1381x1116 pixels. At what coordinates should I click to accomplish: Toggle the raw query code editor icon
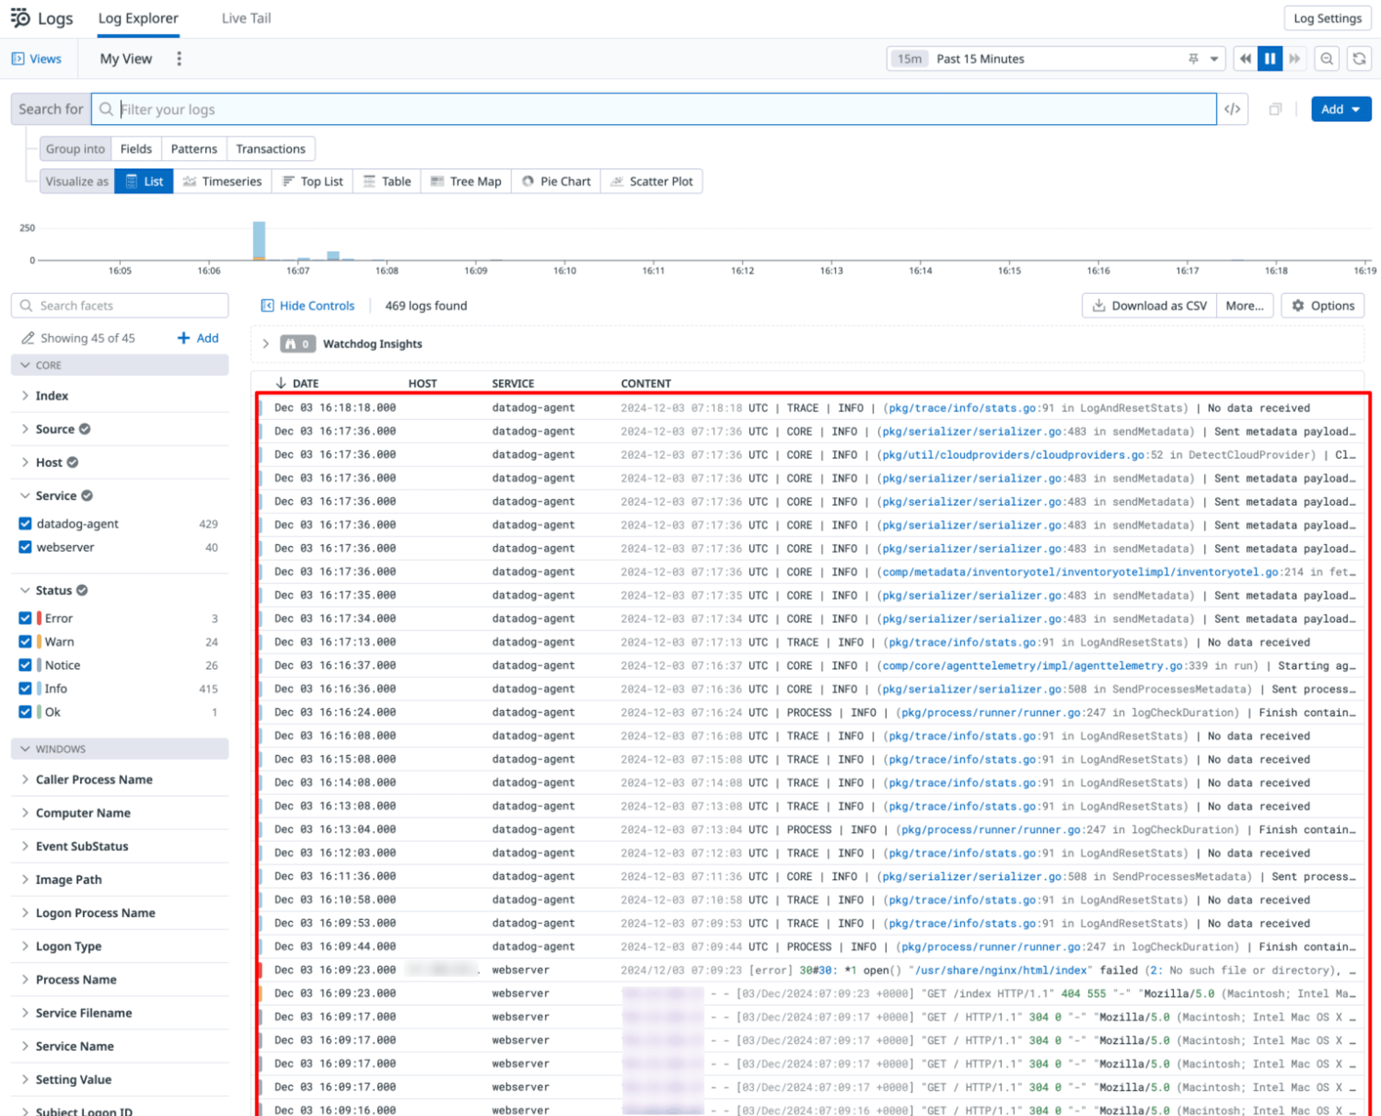pyautogui.click(x=1232, y=109)
